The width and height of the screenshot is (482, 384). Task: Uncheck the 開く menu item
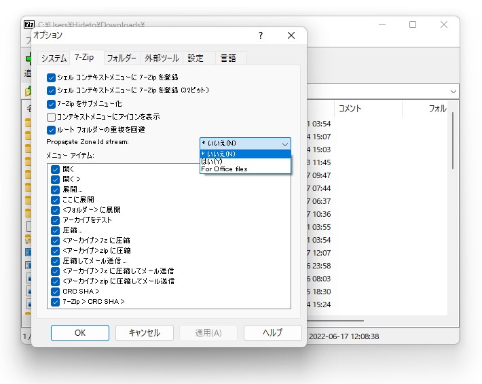[x=56, y=169]
